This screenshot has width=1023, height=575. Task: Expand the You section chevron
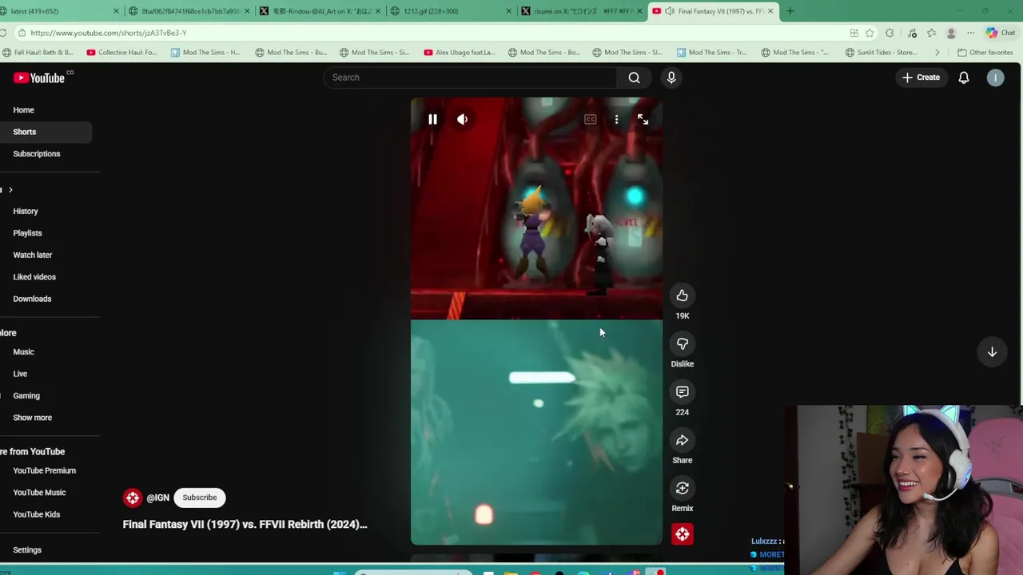tap(10, 189)
